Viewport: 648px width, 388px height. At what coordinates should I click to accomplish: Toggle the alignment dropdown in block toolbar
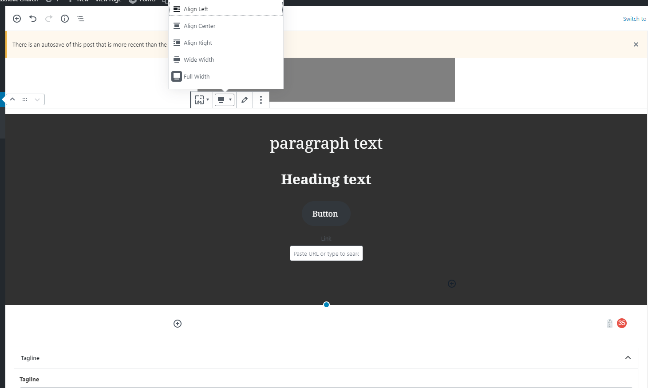click(225, 100)
